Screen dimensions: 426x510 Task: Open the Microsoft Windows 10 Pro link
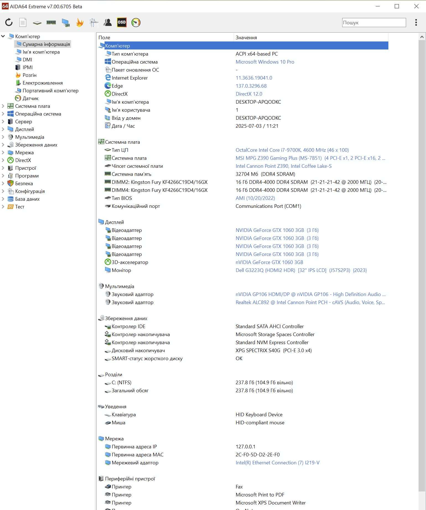(265, 62)
